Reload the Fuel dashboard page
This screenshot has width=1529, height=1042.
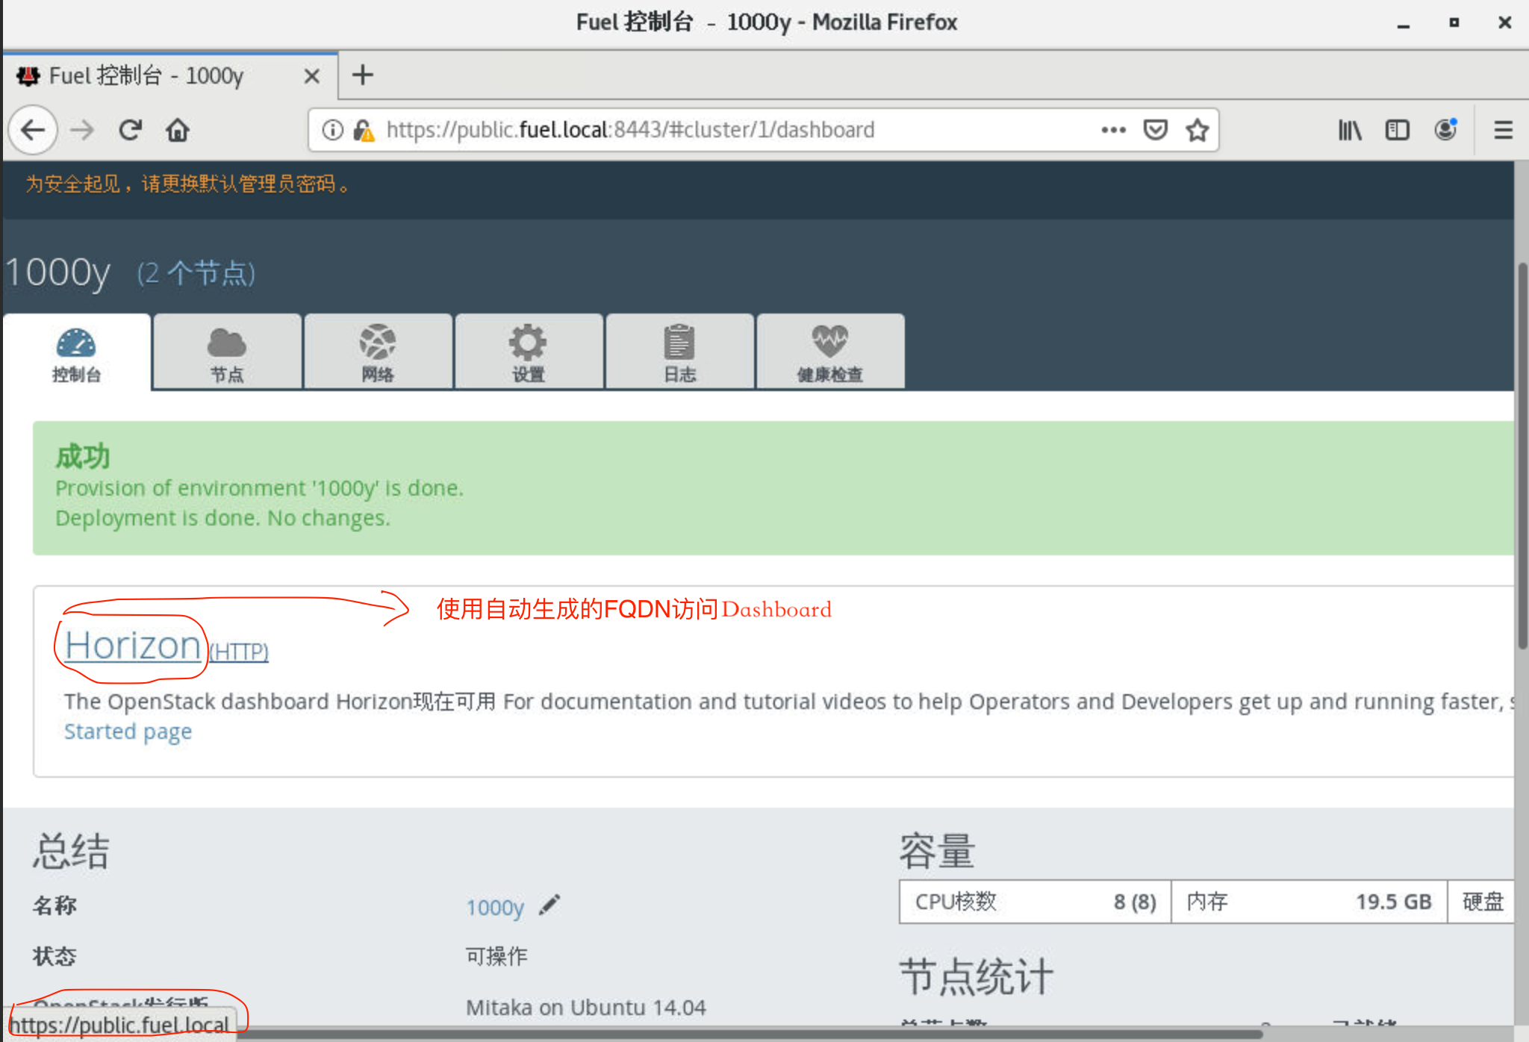click(130, 130)
